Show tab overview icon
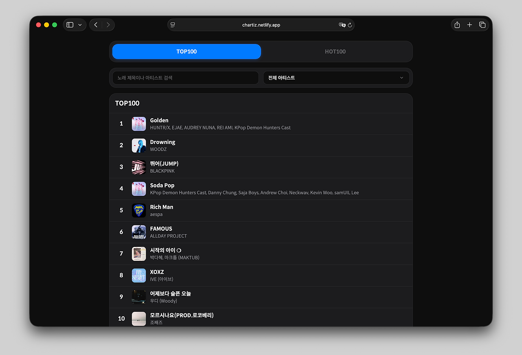The height and width of the screenshot is (355, 522). pos(482,25)
